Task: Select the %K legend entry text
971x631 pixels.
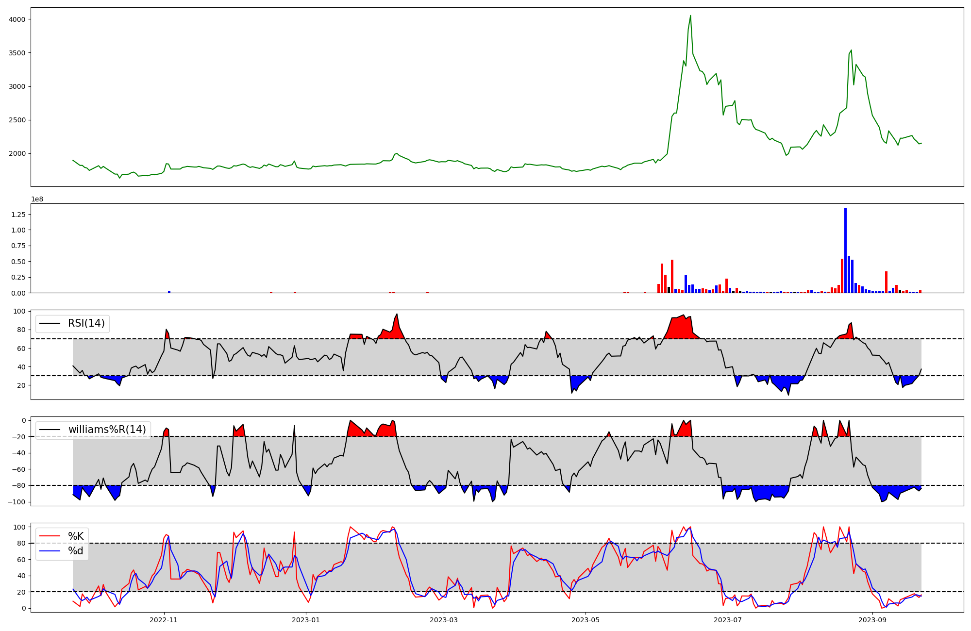Action: [x=76, y=536]
